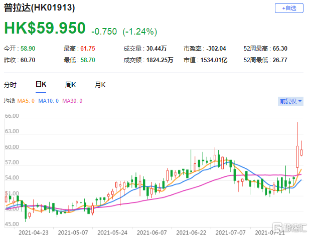Click the 57.00 price axis label

click(12, 162)
